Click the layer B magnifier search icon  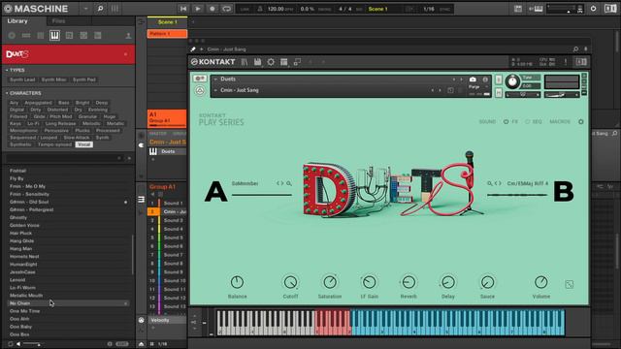489,183
